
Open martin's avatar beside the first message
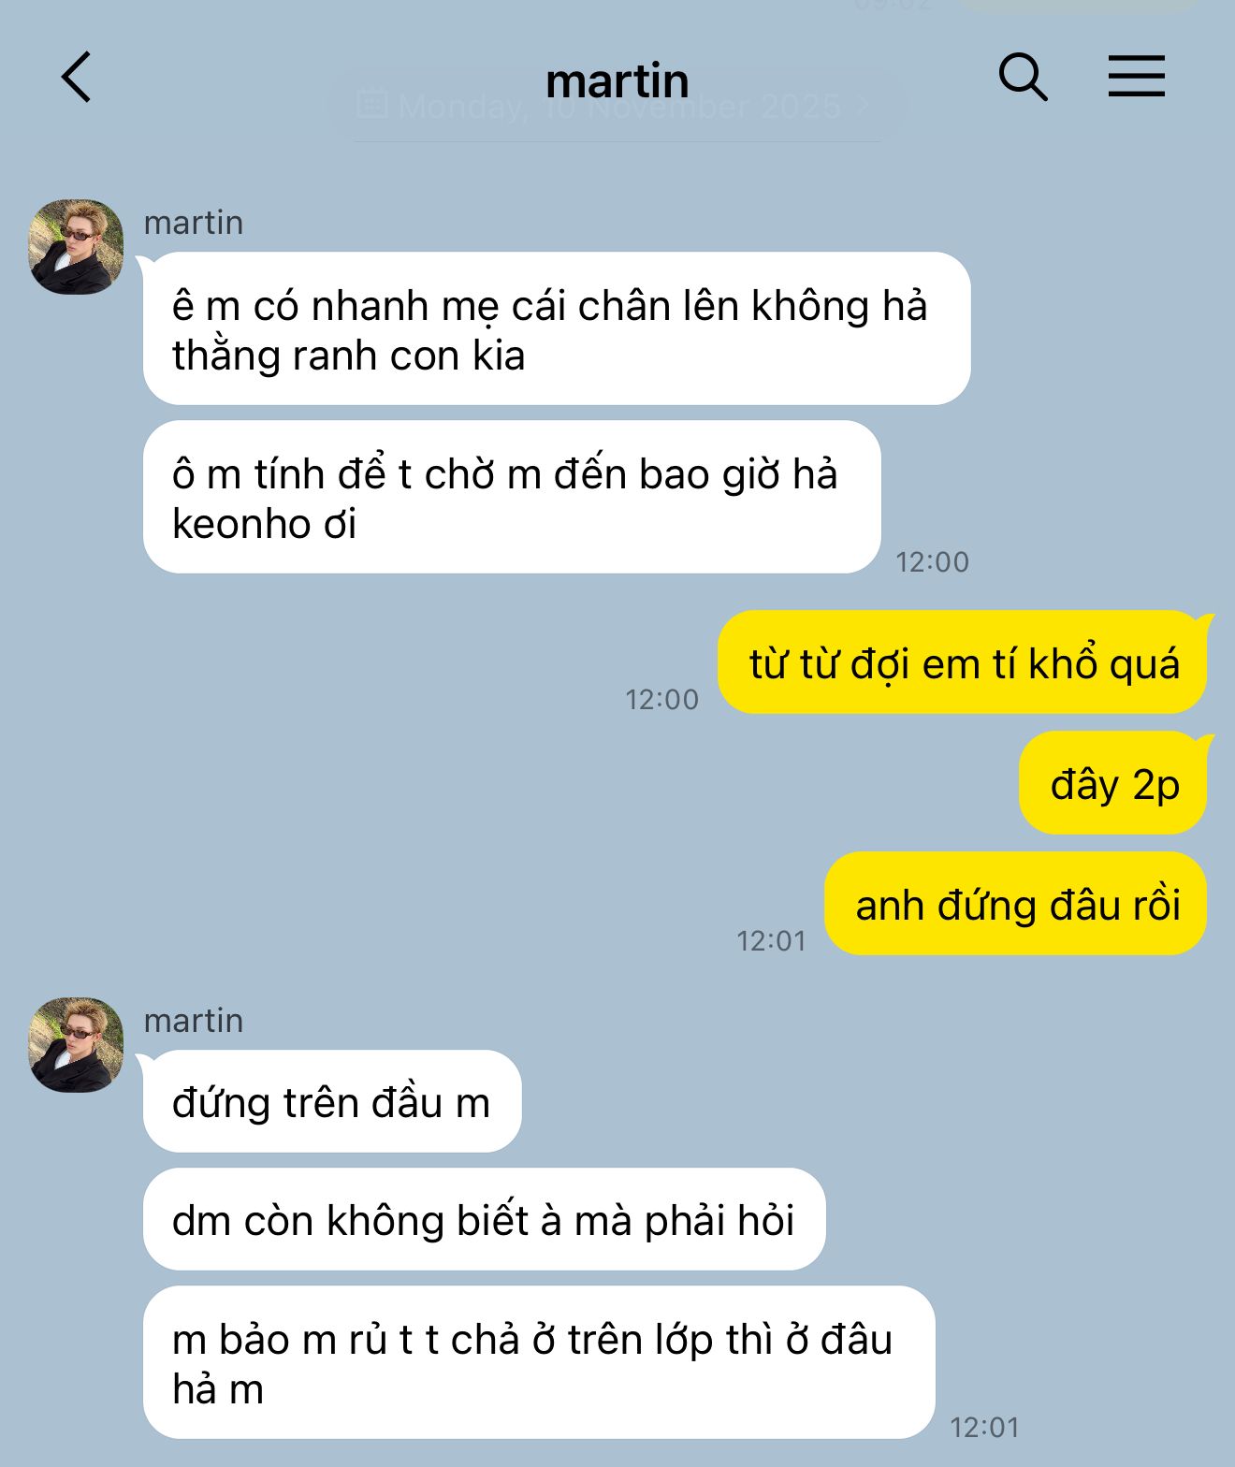[76, 247]
